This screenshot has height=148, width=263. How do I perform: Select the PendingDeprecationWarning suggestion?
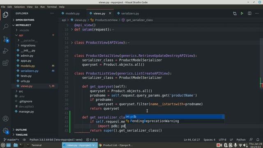click(175, 121)
